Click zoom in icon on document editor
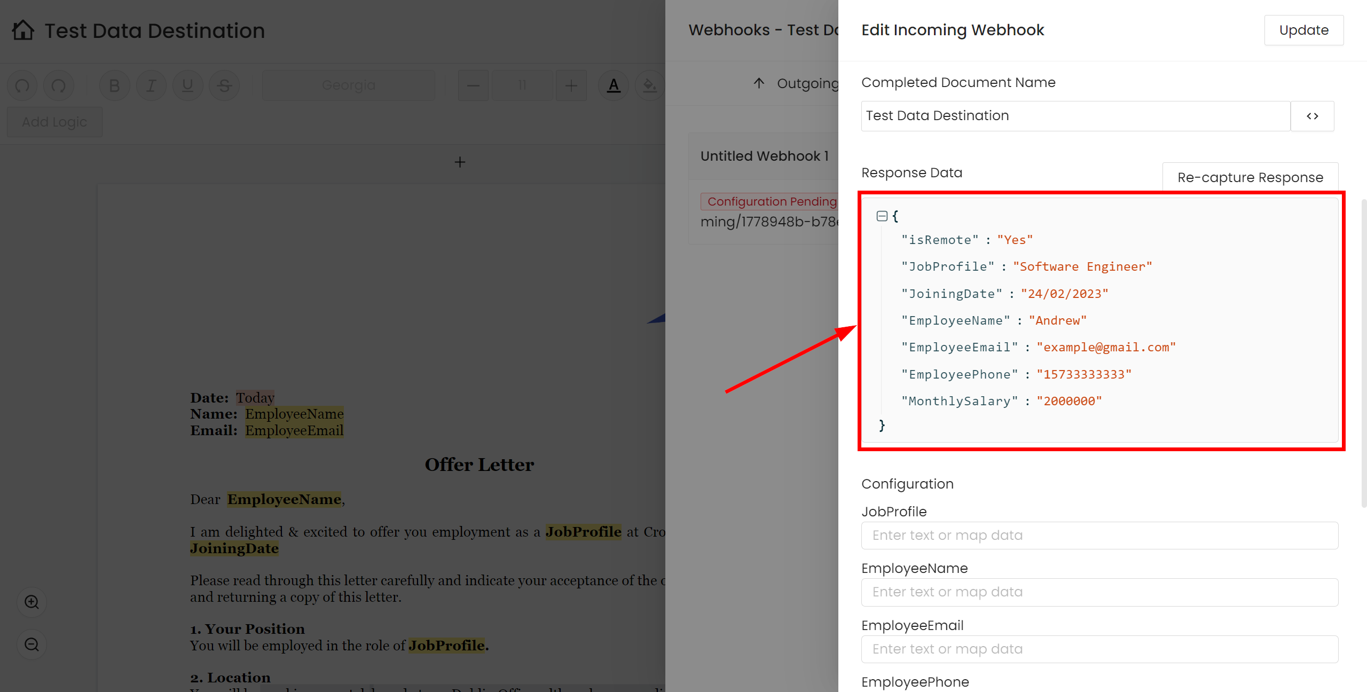The image size is (1367, 692). click(31, 602)
